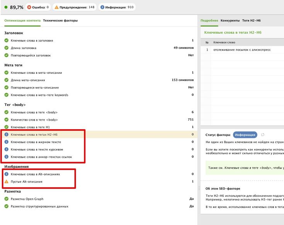Viewport: 284px width, 225px height.
Task: Click the refresh icon beside Информация status badge
Action: tap(263, 135)
